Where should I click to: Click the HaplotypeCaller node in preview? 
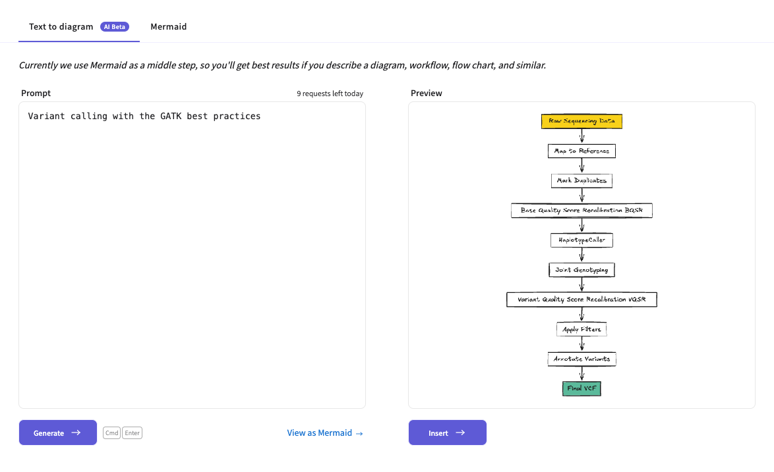581,240
